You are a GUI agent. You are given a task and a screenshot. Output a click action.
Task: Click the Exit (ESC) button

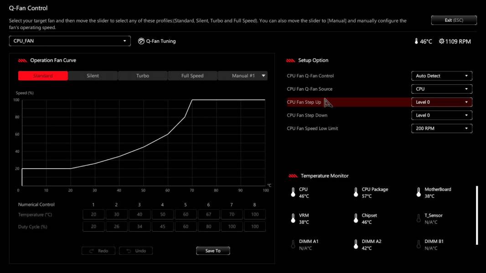click(x=454, y=20)
